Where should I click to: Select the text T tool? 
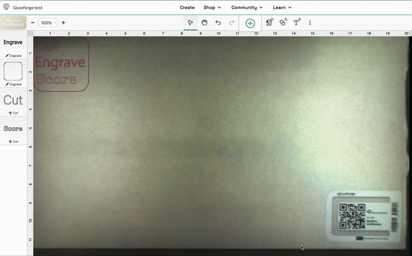(x=297, y=23)
